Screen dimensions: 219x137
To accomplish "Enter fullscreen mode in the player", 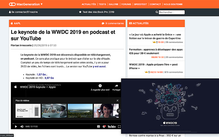I will (x=119, y=126).
